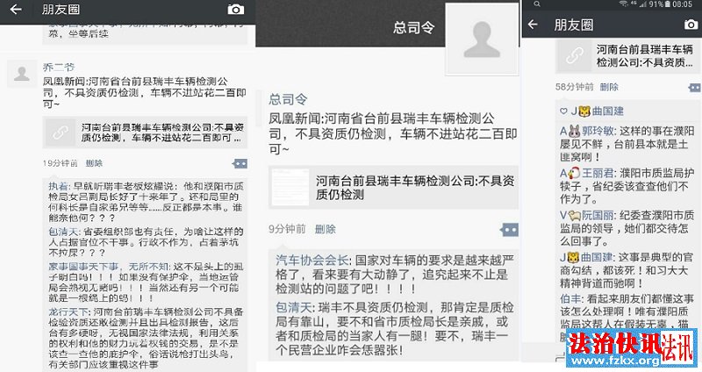The image size is (702, 372).
Task: Open the link card in right panel top
Action: pyautogui.click(x=627, y=56)
